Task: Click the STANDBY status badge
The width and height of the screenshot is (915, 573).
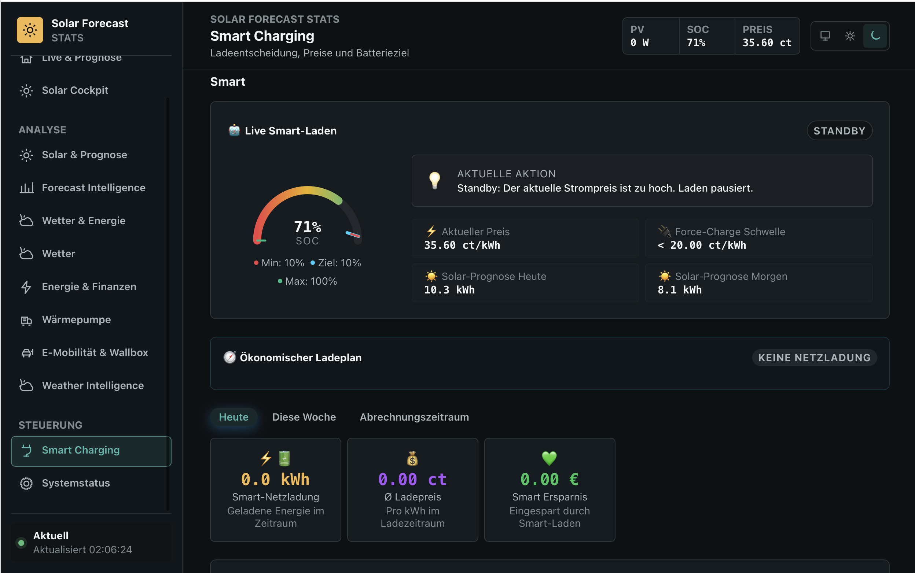Action: [x=839, y=131]
